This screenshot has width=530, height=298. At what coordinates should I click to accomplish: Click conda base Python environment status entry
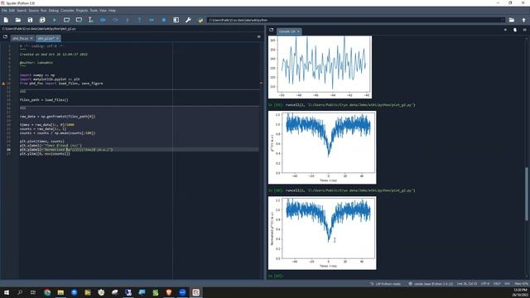click(431, 284)
